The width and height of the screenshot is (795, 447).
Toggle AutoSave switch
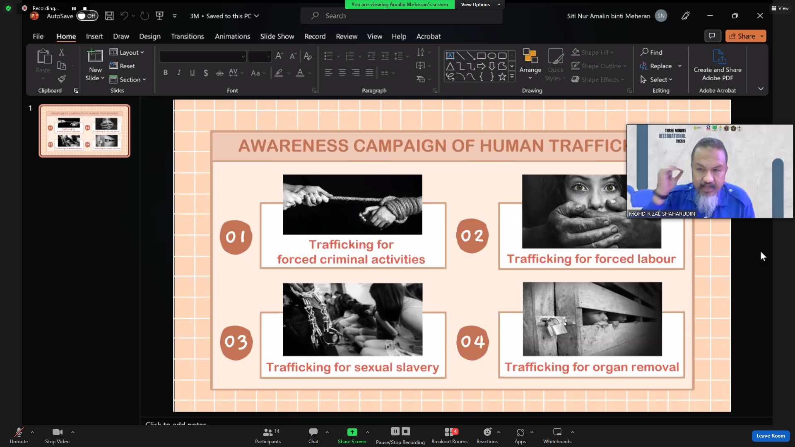(x=87, y=16)
